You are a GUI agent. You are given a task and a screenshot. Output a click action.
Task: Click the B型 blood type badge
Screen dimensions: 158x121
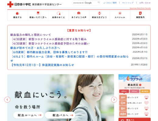pyautogui.click(x=123, y=109)
